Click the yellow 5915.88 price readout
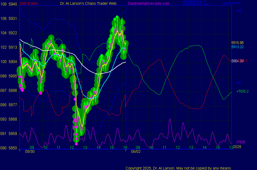Image resolution: width=257 pixels, height=170 pixels. (237, 43)
